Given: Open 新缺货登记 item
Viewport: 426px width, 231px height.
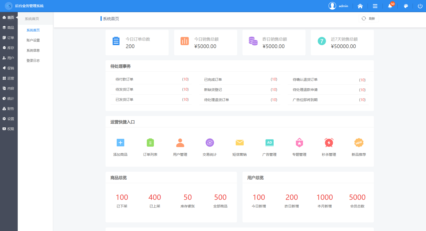Looking at the screenshot, I should pyautogui.click(x=240, y=90).
